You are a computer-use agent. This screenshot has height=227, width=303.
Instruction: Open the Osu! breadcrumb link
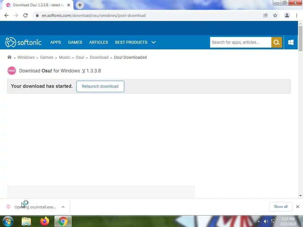[x=80, y=57]
